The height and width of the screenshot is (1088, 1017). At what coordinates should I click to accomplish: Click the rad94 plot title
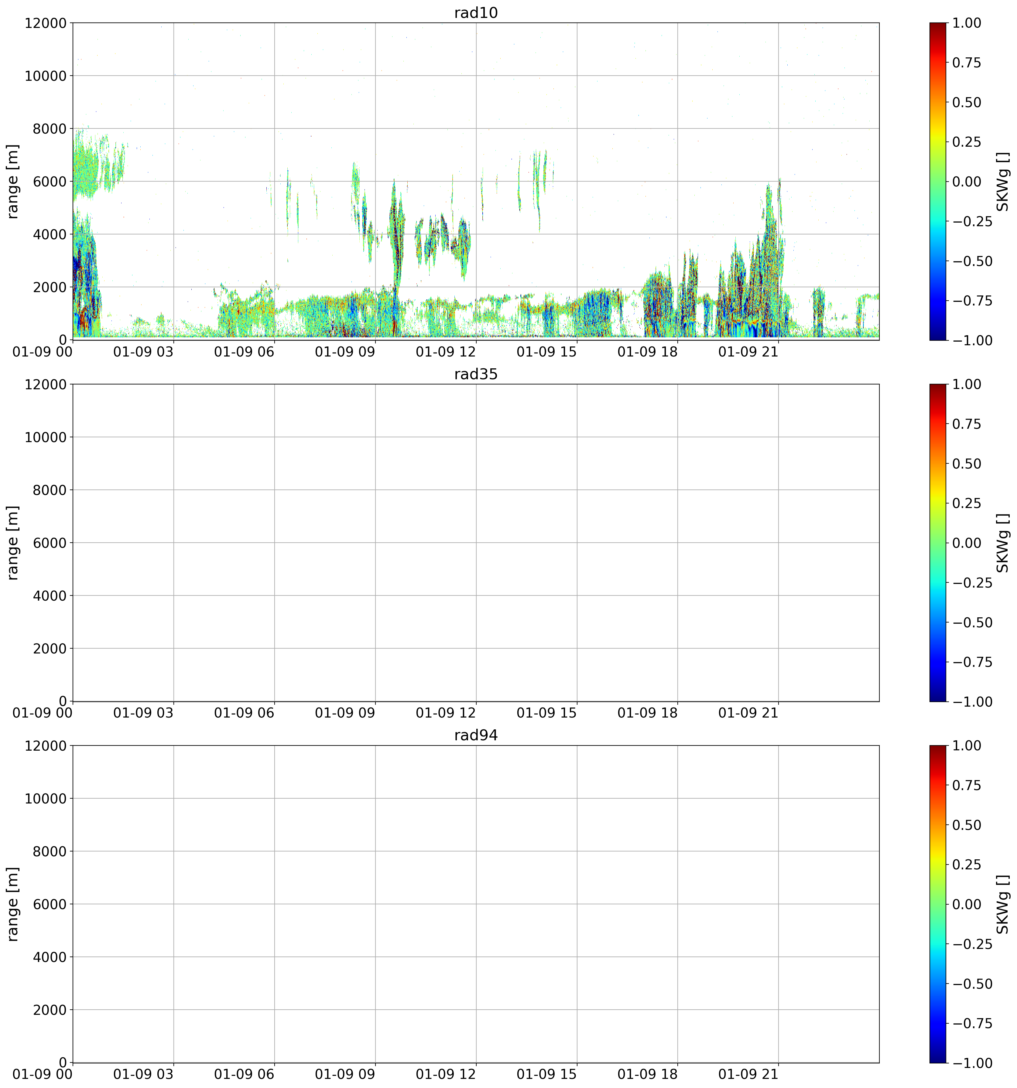click(x=476, y=735)
